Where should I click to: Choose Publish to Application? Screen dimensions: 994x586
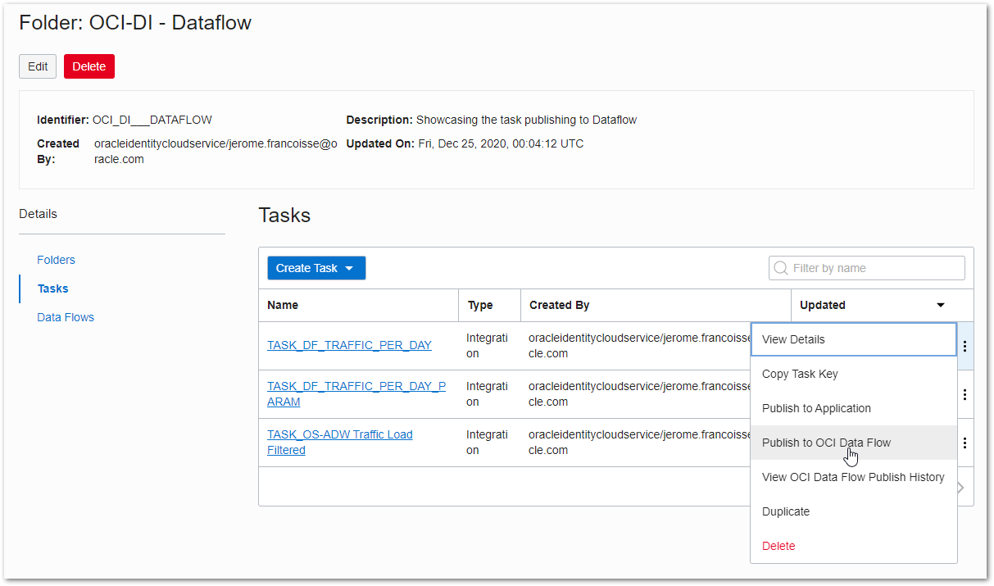tap(816, 408)
